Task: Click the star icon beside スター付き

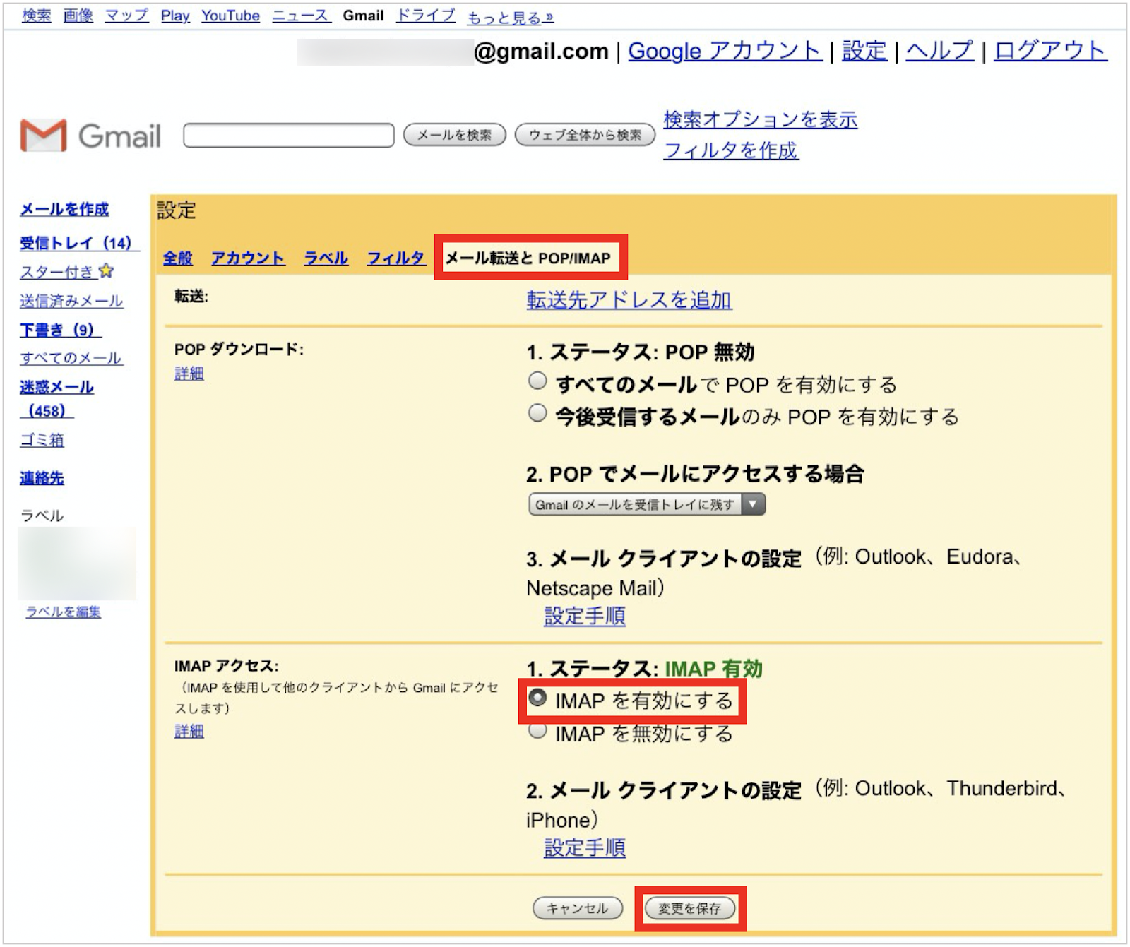Action: coord(106,271)
